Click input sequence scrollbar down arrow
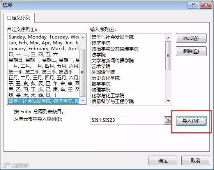Screen dimensions: 214x170 168,101
